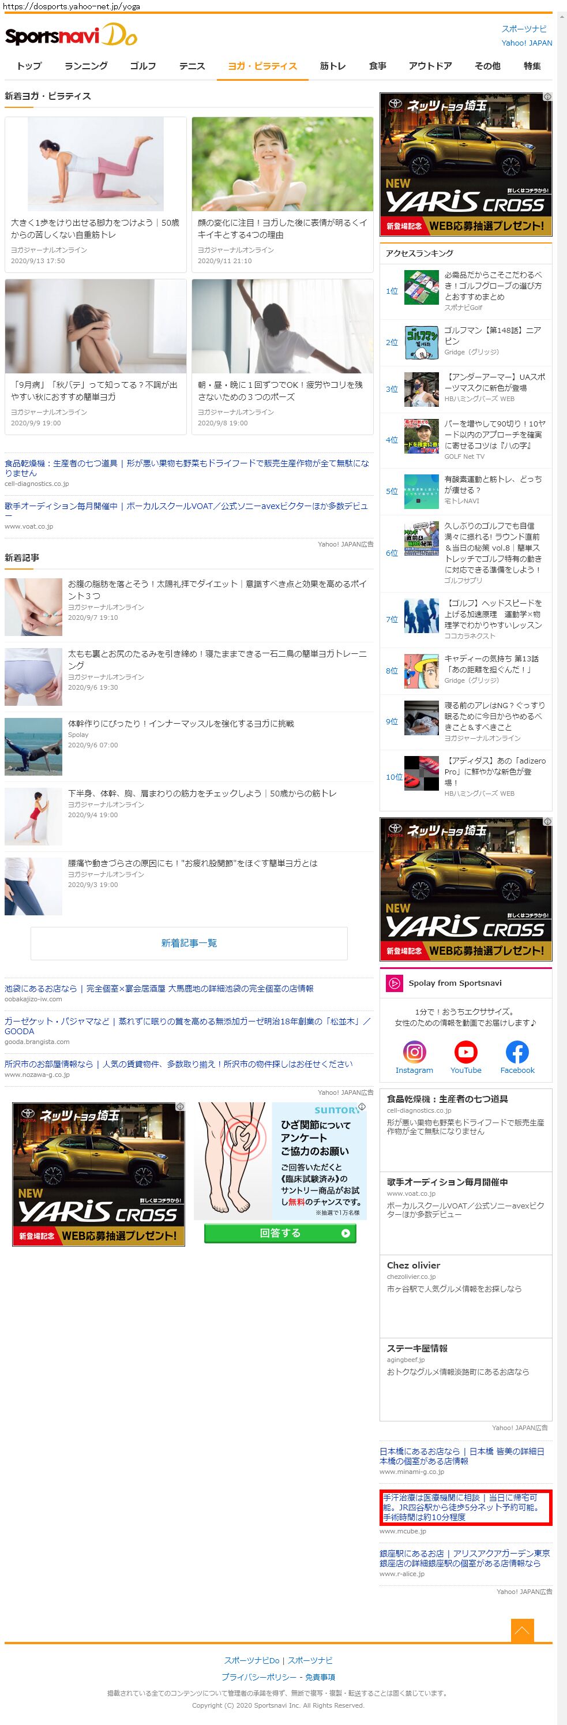This screenshot has width=567, height=1725.
Task: Open the Yahoo! JAPAN header link
Action: (527, 43)
